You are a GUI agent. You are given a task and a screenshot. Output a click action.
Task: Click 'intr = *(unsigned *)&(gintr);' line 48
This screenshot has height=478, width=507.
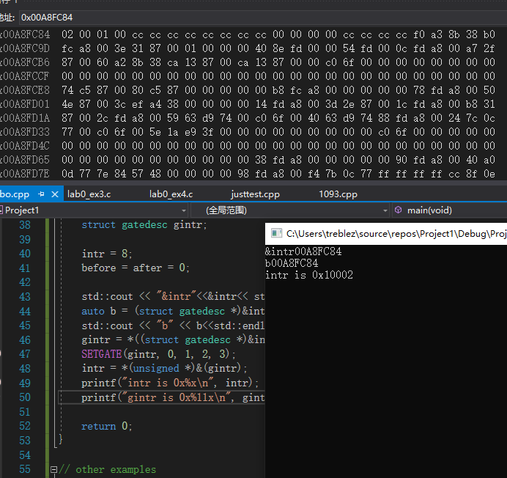pos(164,368)
